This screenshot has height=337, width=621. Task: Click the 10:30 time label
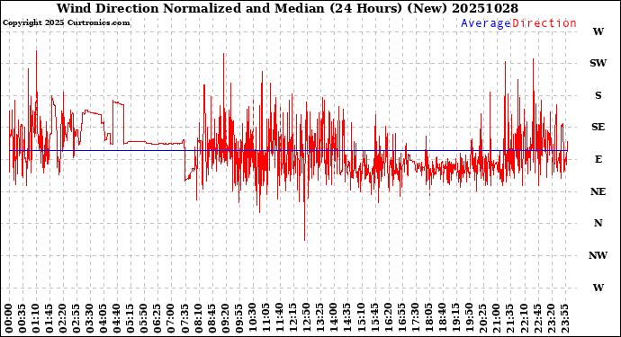point(252,317)
